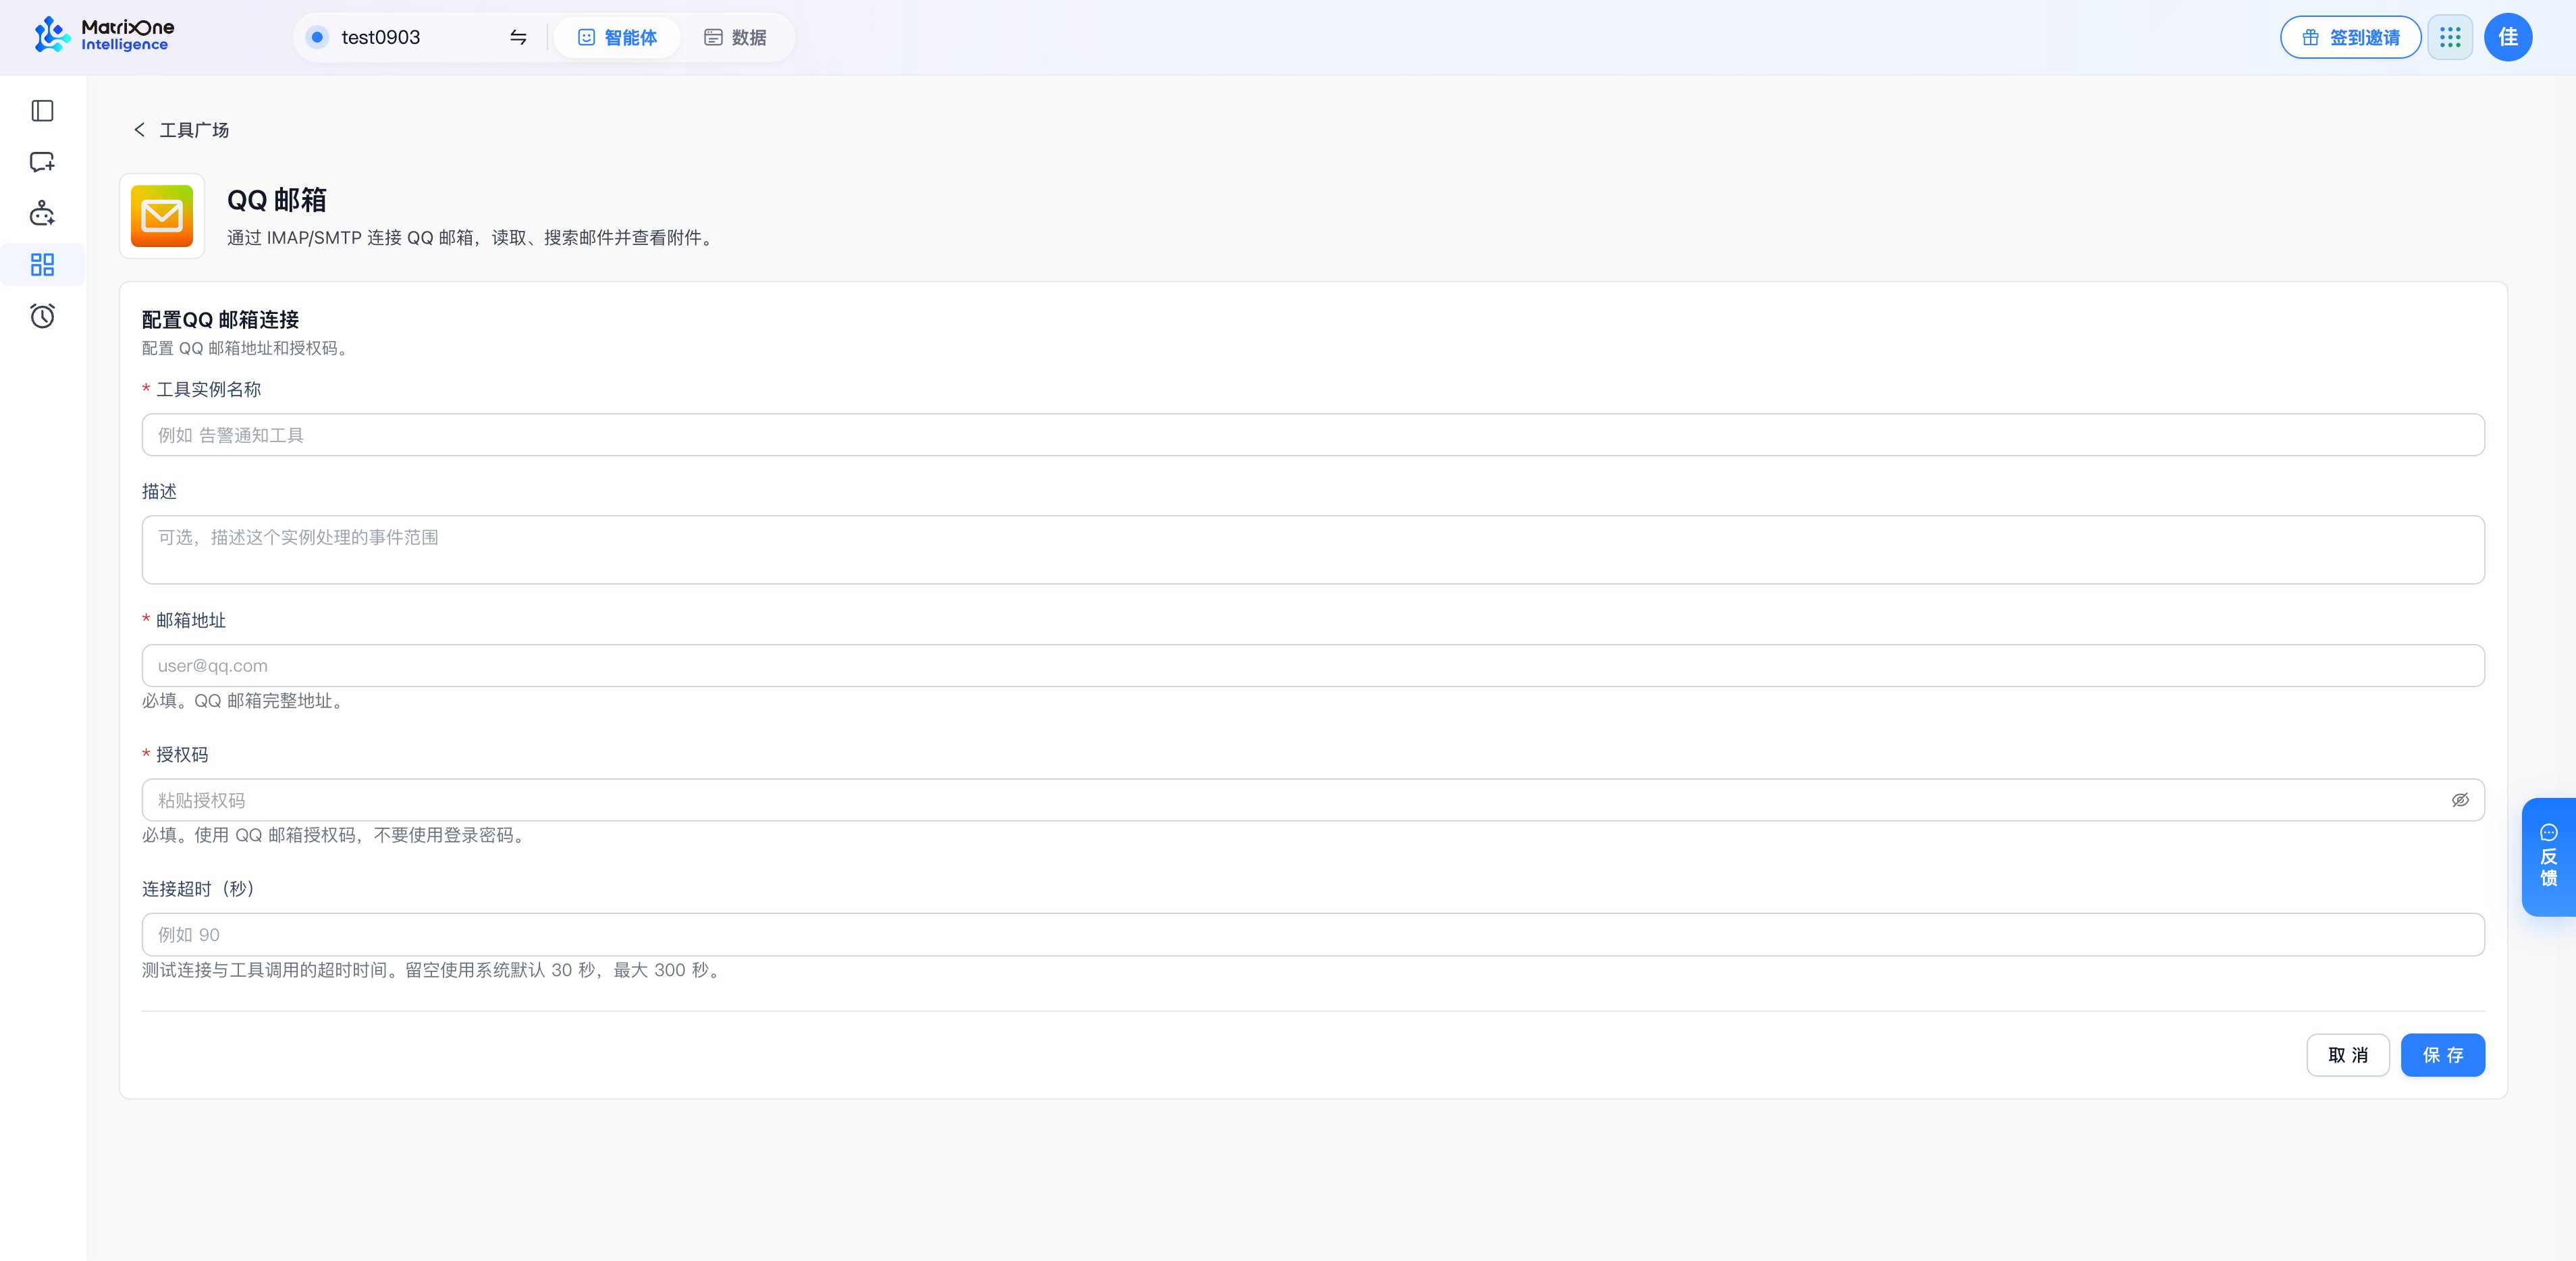Click the 描述 field label

[x=159, y=492]
